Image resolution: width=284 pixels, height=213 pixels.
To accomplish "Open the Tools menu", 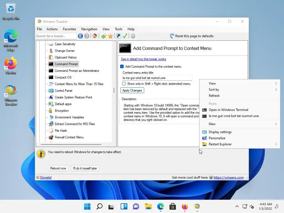I will tap(118, 29).
